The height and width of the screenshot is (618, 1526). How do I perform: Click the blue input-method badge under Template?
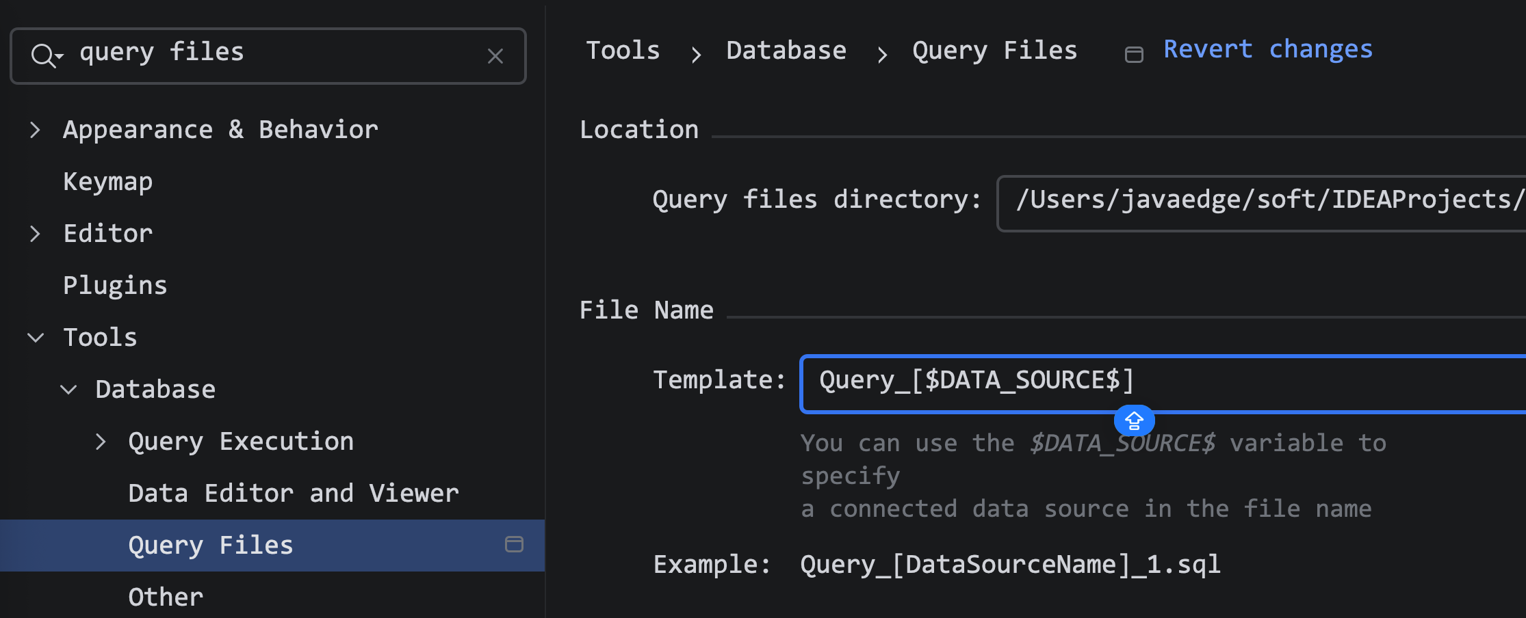[x=1134, y=420]
